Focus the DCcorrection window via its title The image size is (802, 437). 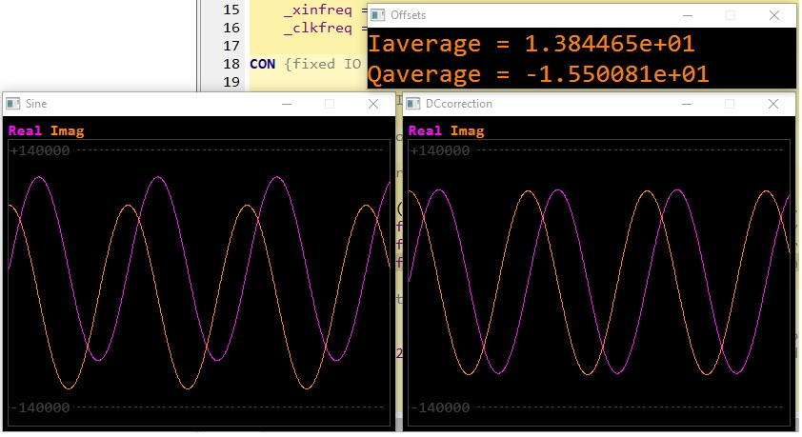(458, 104)
